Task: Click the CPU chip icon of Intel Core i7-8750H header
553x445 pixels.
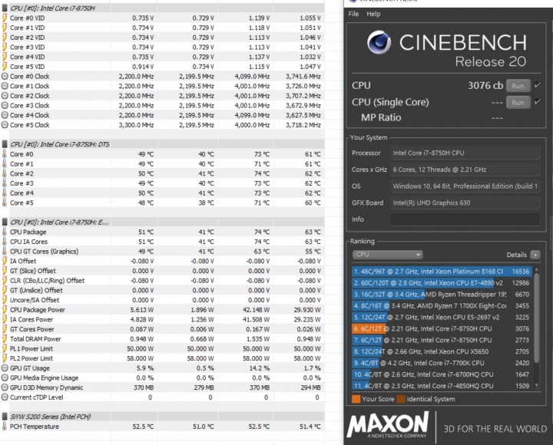Action: 5,8
